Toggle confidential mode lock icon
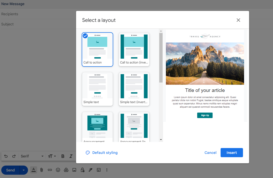The image size is (273, 178). click(82, 170)
